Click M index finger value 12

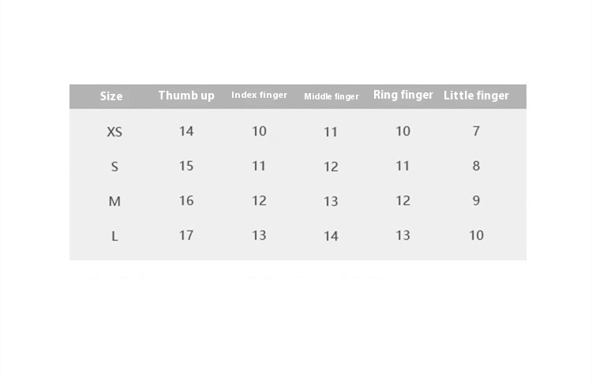point(259,200)
